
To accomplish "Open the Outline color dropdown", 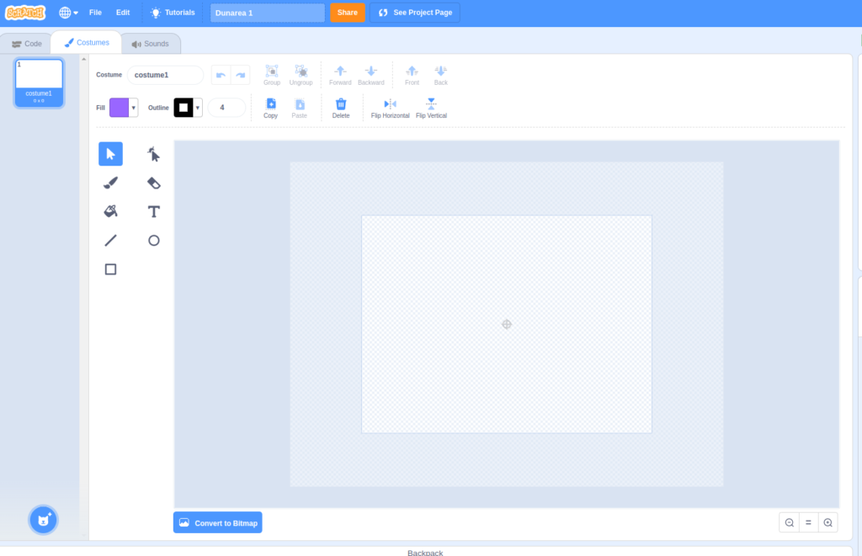I will [198, 108].
